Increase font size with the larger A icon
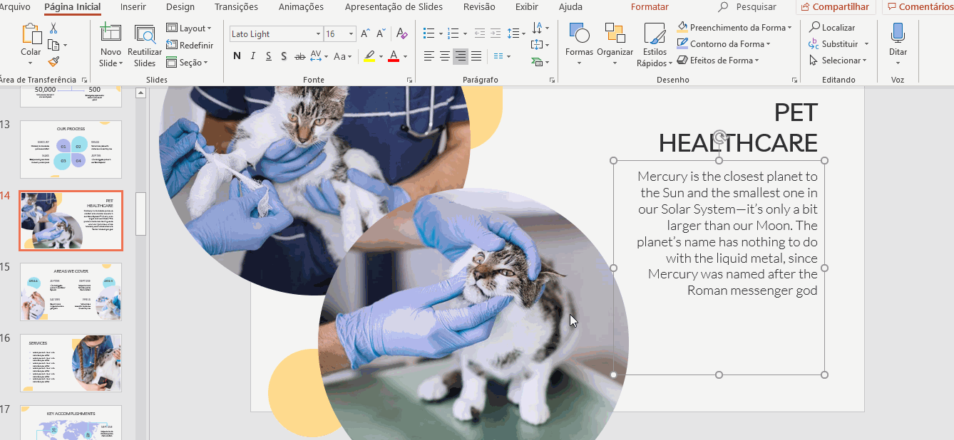 point(365,34)
